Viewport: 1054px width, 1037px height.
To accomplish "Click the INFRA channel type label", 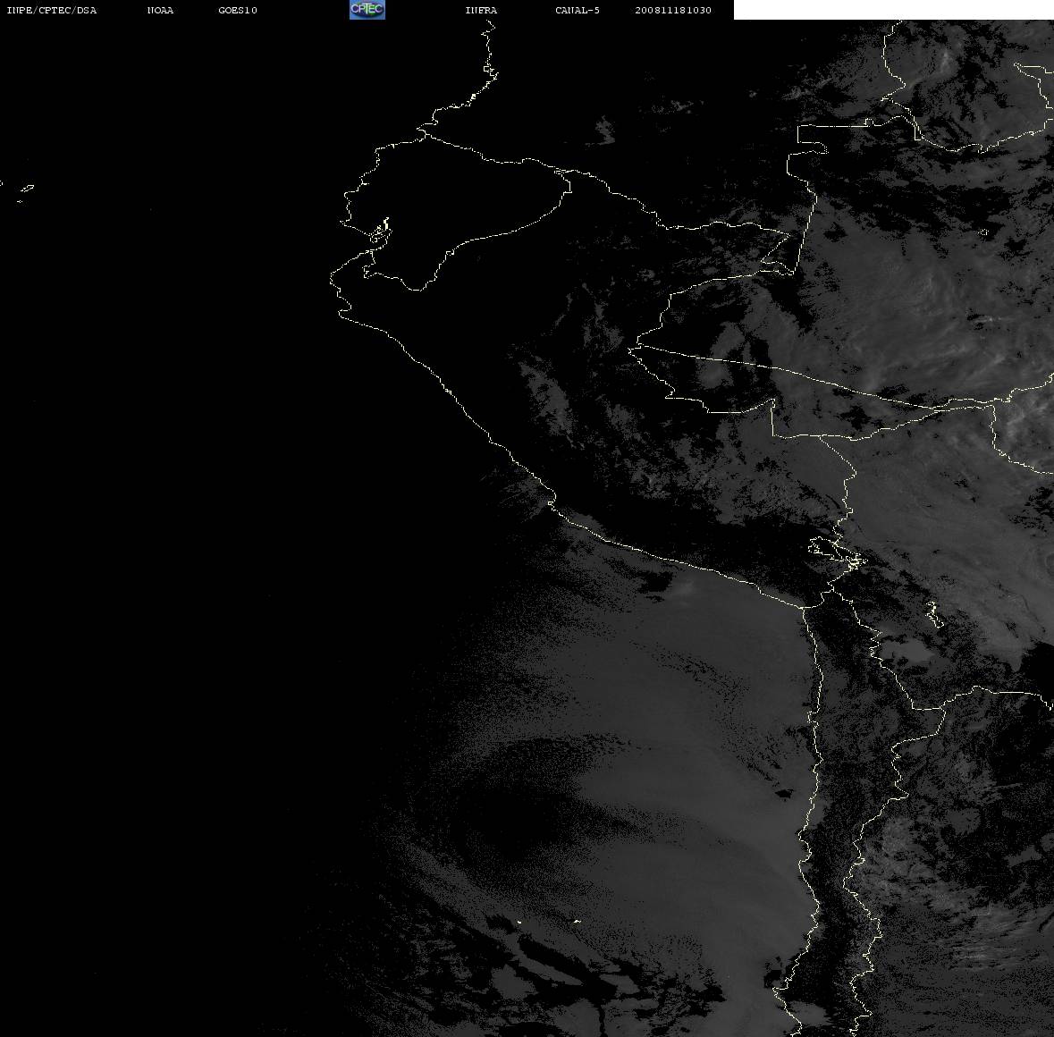I will coord(481,10).
